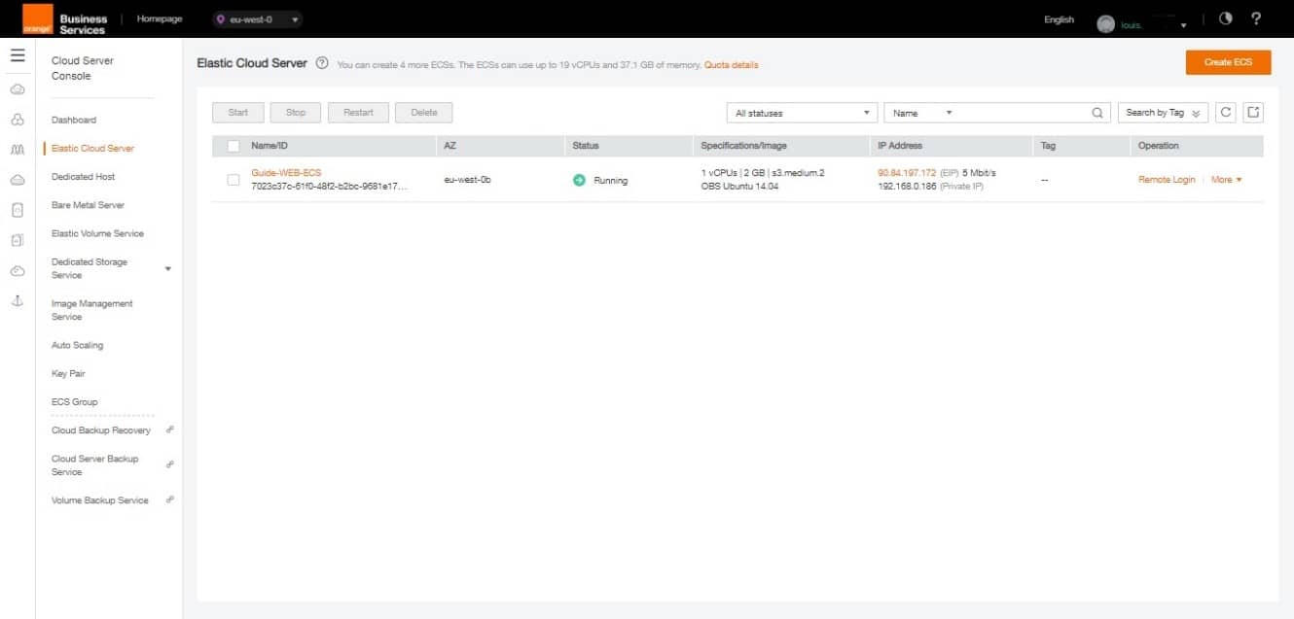
Task: Click the green Running status icon
Action: click(580, 180)
